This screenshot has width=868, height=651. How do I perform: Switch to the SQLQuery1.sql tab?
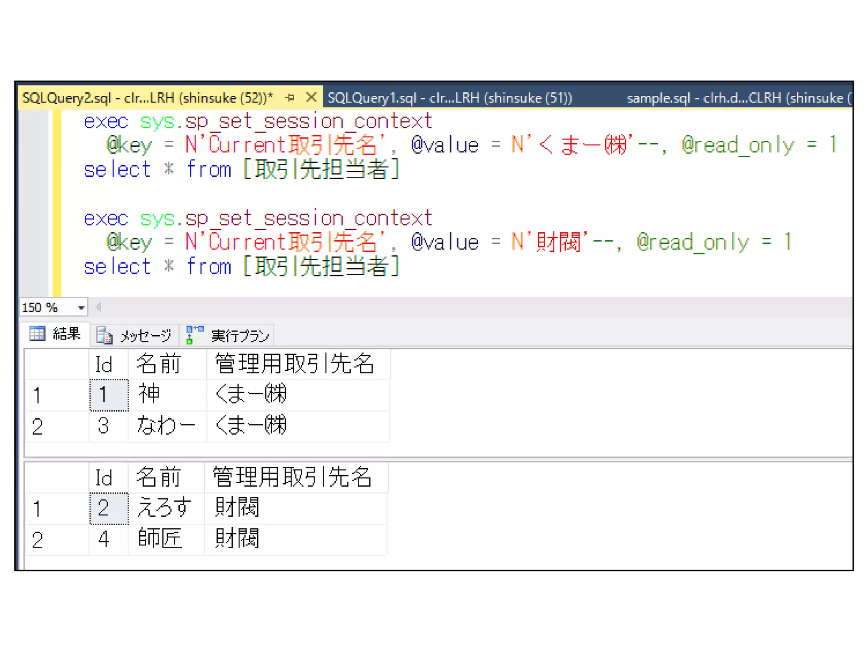point(450,98)
